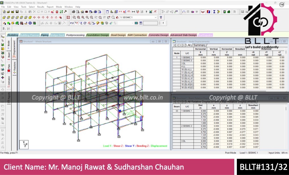
Task: Open the Edit menu
Action: click(9, 7)
